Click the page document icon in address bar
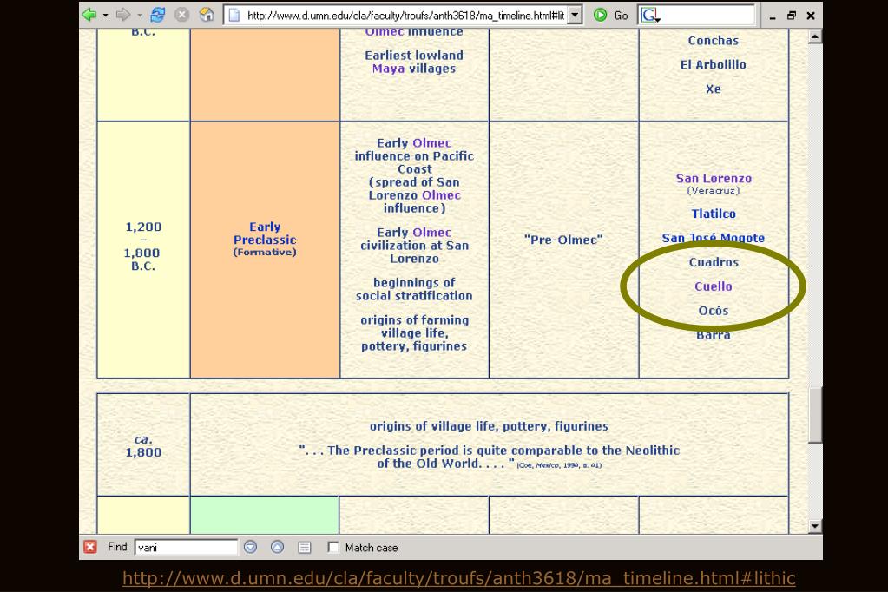The width and height of the screenshot is (888, 592). 234,16
